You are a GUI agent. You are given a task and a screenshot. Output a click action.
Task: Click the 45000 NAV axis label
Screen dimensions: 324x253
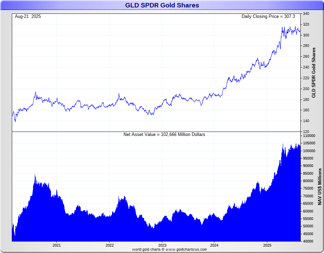pyautogui.click(x=308, y=234)
